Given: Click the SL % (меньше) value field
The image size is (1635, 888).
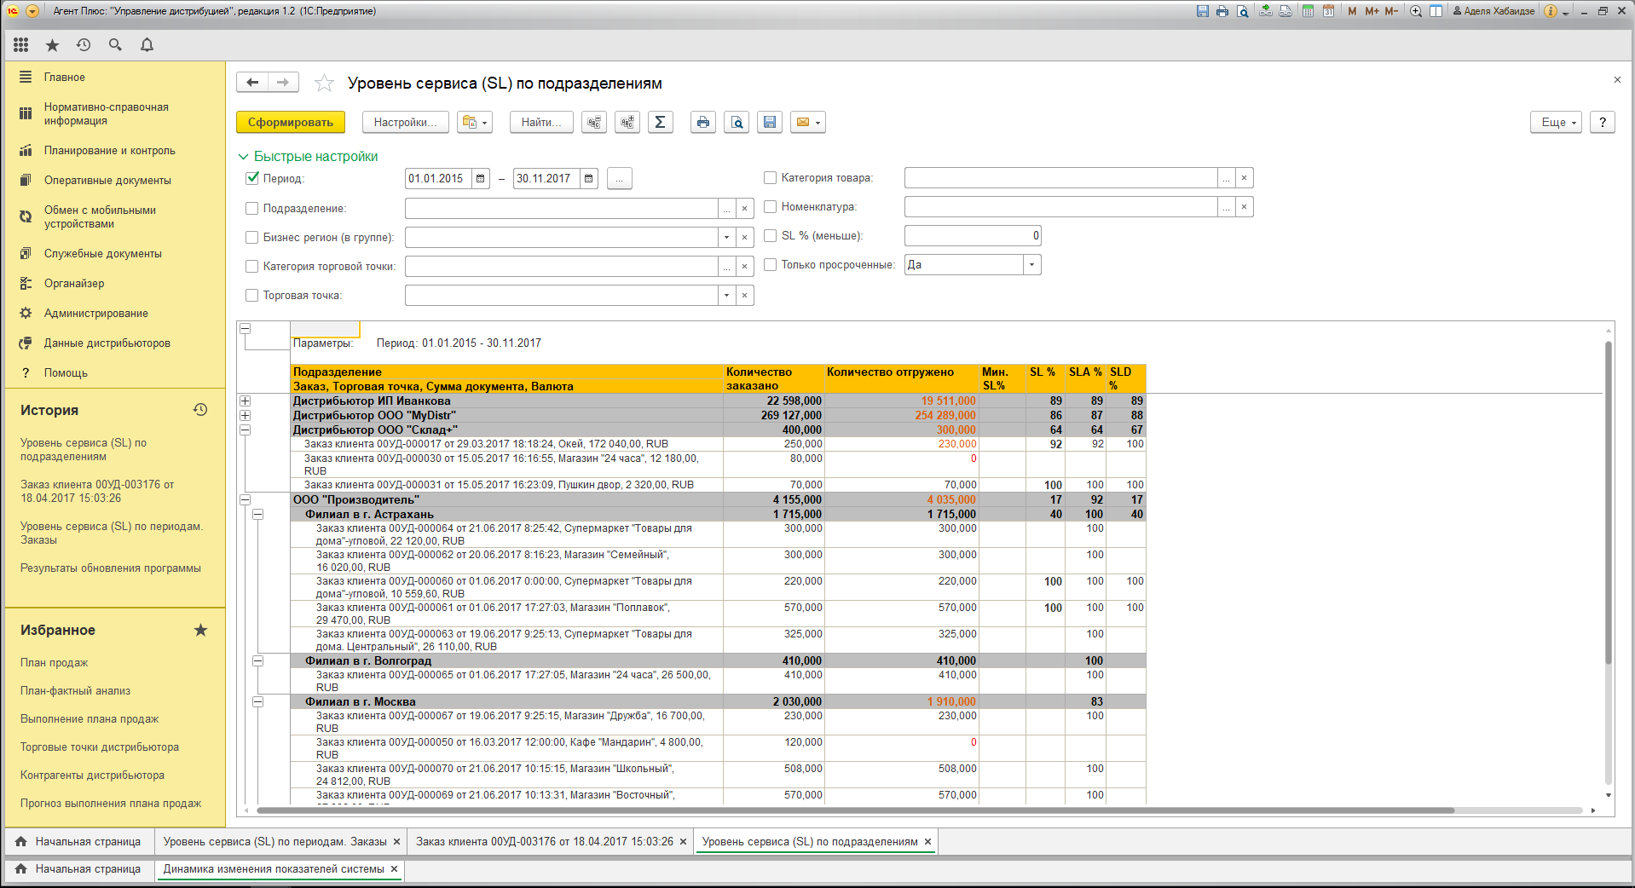Looking at the screenshot, I should pos(972,236).
